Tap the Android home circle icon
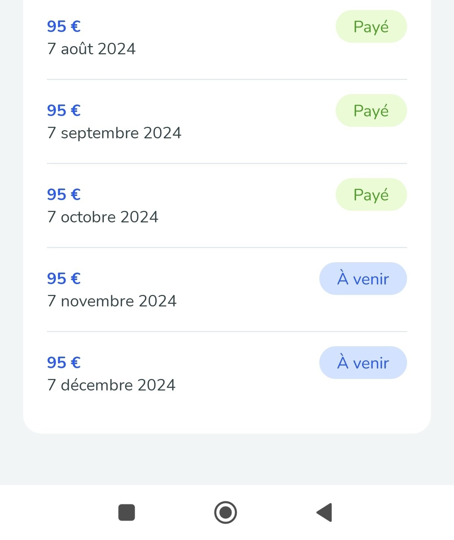454x540 pixels. [x=226, y=512]
